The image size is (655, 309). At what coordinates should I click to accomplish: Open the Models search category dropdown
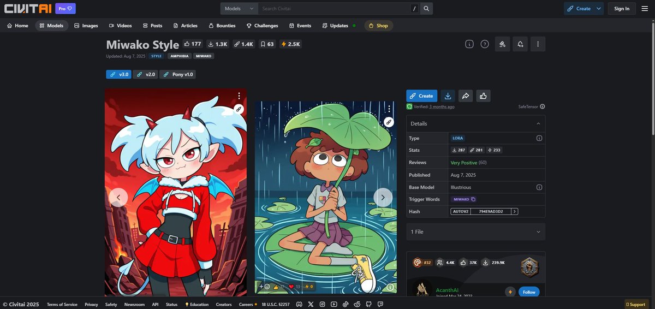click(239, 8)
